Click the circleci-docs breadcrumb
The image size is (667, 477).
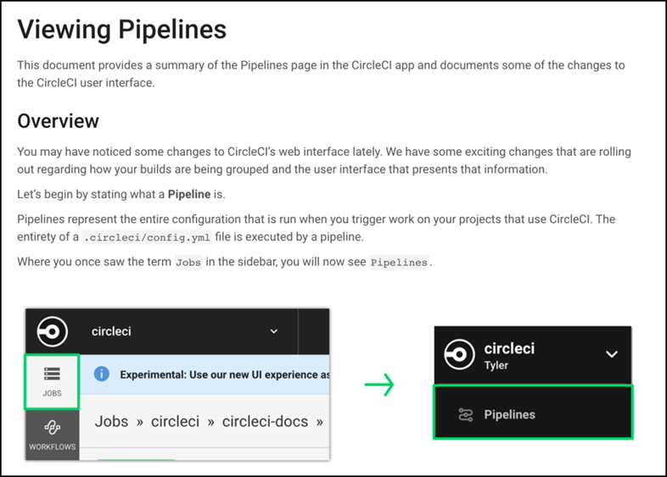coord(265,421)
